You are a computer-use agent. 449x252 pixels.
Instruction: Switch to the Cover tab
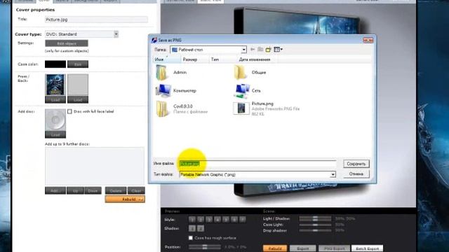pos(43,1)
